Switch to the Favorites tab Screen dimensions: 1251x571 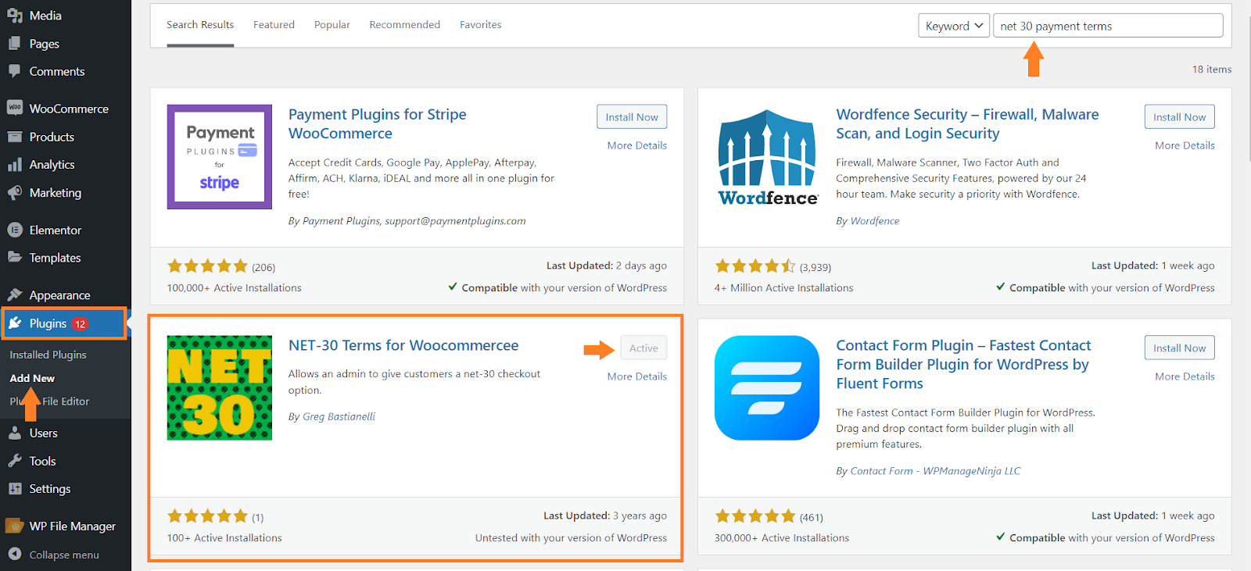pos(481,25)
